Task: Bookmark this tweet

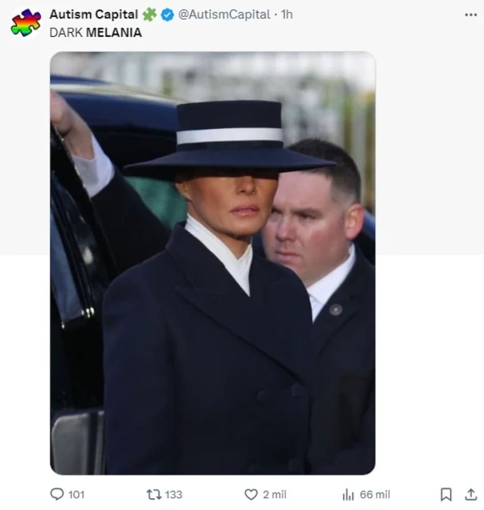Action: (x=446, y=494)
